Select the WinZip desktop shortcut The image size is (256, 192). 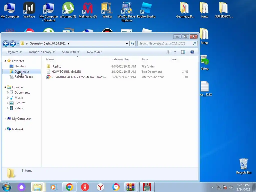[x=107, y=10]
